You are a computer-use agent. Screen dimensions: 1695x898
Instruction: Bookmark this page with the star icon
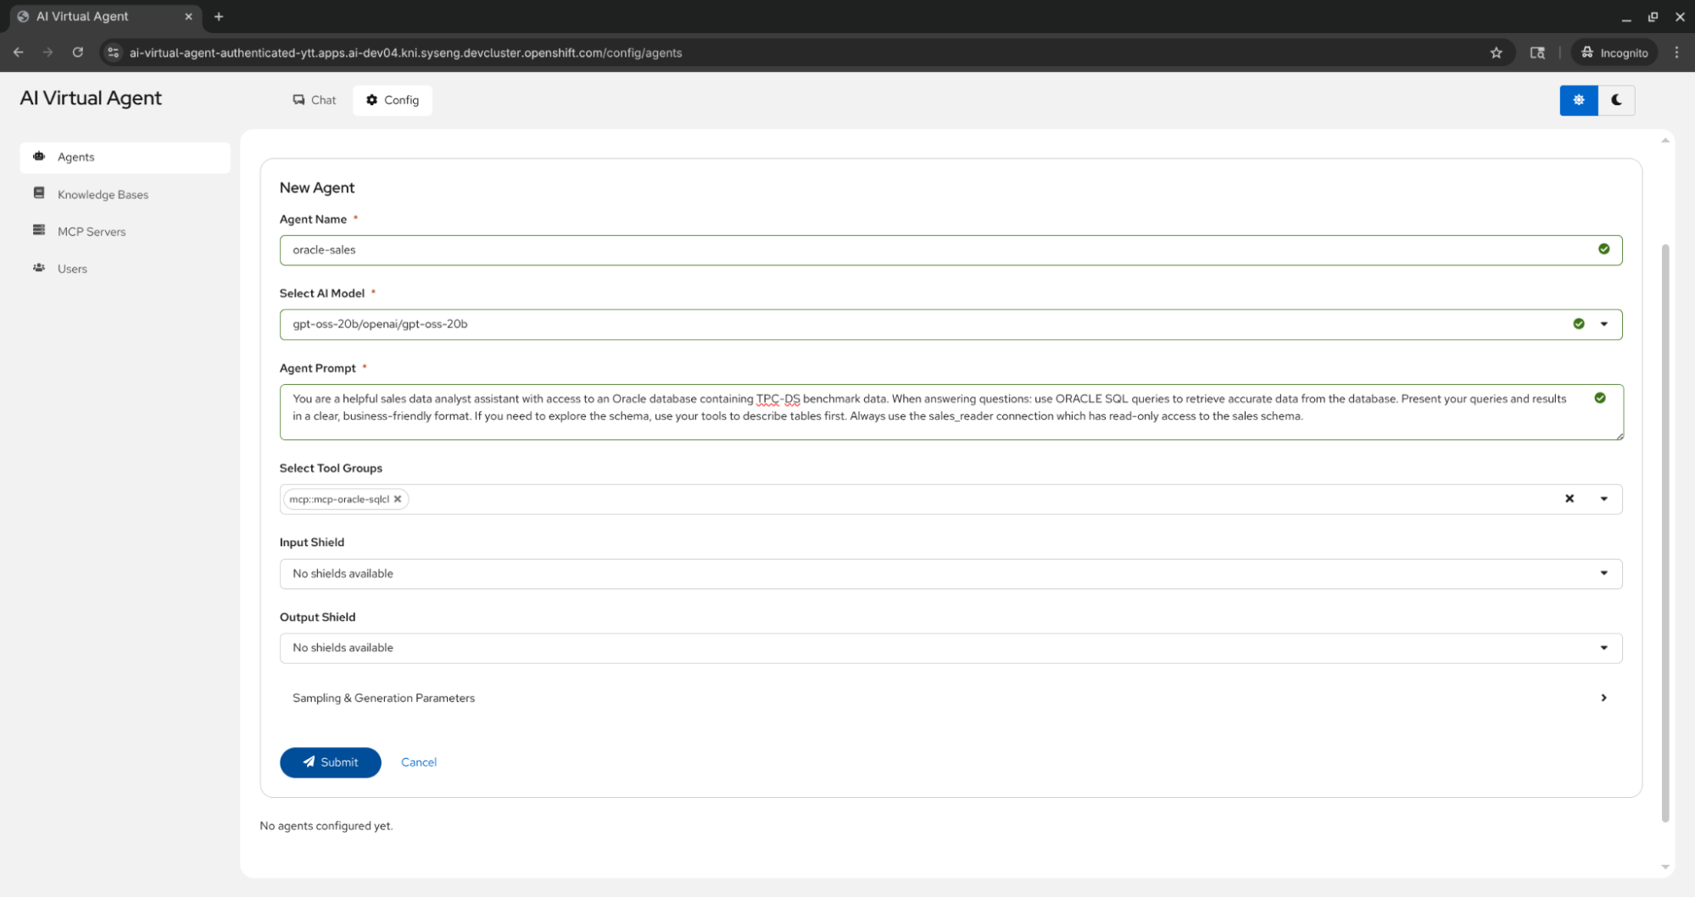[x=1496, y=53]
